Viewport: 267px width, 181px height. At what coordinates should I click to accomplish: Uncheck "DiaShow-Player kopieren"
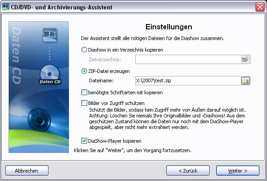point(85,141)
